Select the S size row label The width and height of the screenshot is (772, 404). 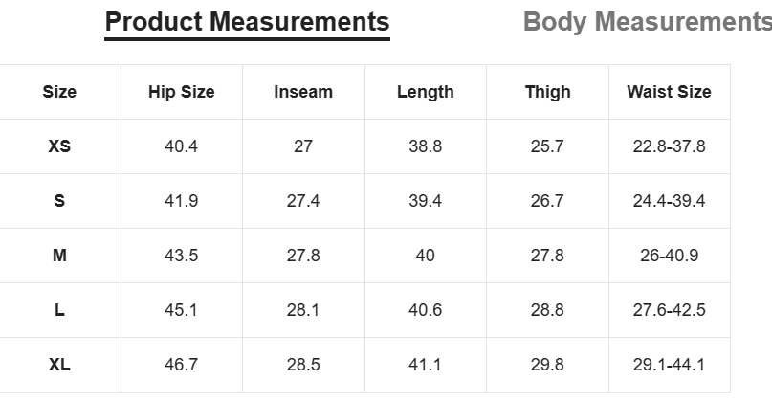(59, 201)
